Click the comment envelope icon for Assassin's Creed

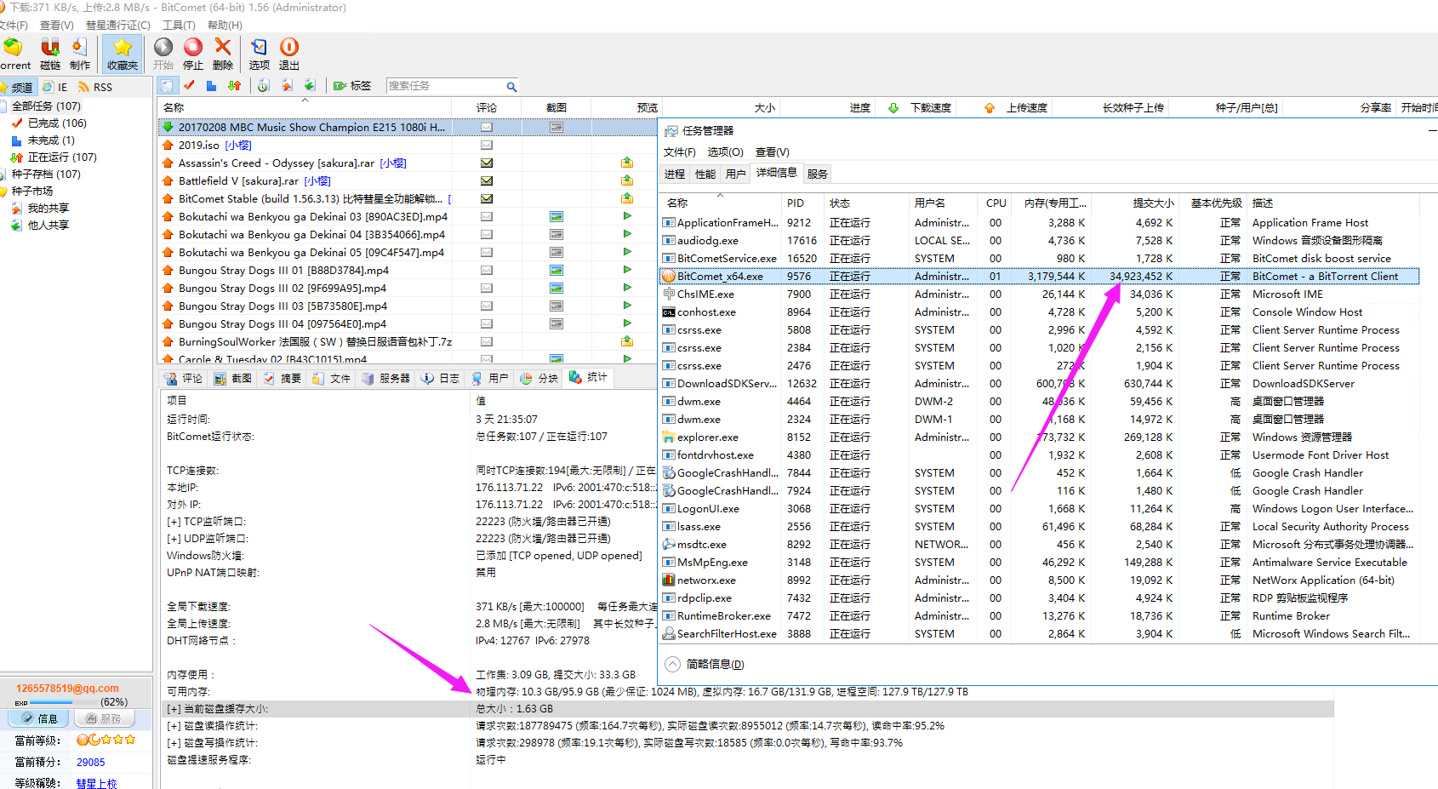[x=487, y=163]
